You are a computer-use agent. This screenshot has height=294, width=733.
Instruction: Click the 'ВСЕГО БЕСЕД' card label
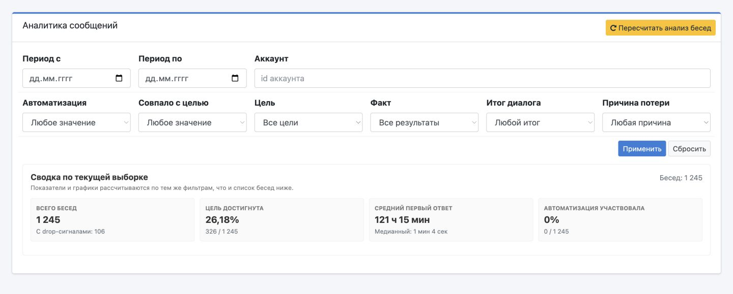57,208
